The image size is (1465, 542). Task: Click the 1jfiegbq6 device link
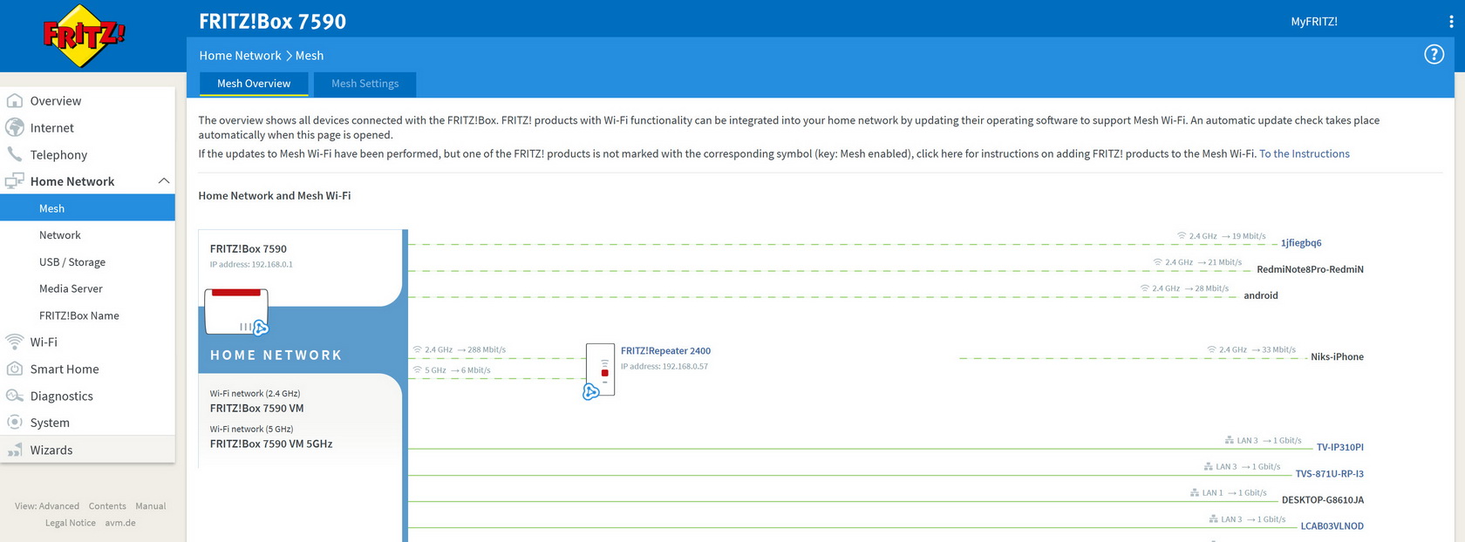tap(1301, 243)
